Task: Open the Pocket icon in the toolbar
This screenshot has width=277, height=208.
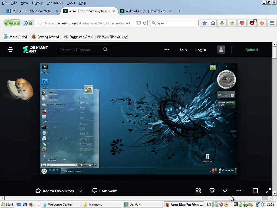Action: pyautogui.click(x=242, y=23)
